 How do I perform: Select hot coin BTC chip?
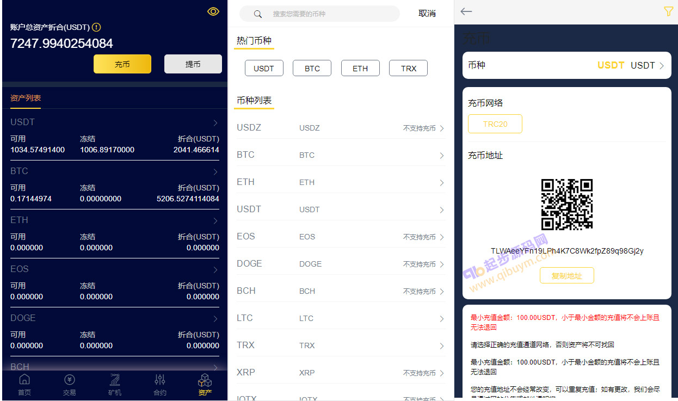(312, 69)
